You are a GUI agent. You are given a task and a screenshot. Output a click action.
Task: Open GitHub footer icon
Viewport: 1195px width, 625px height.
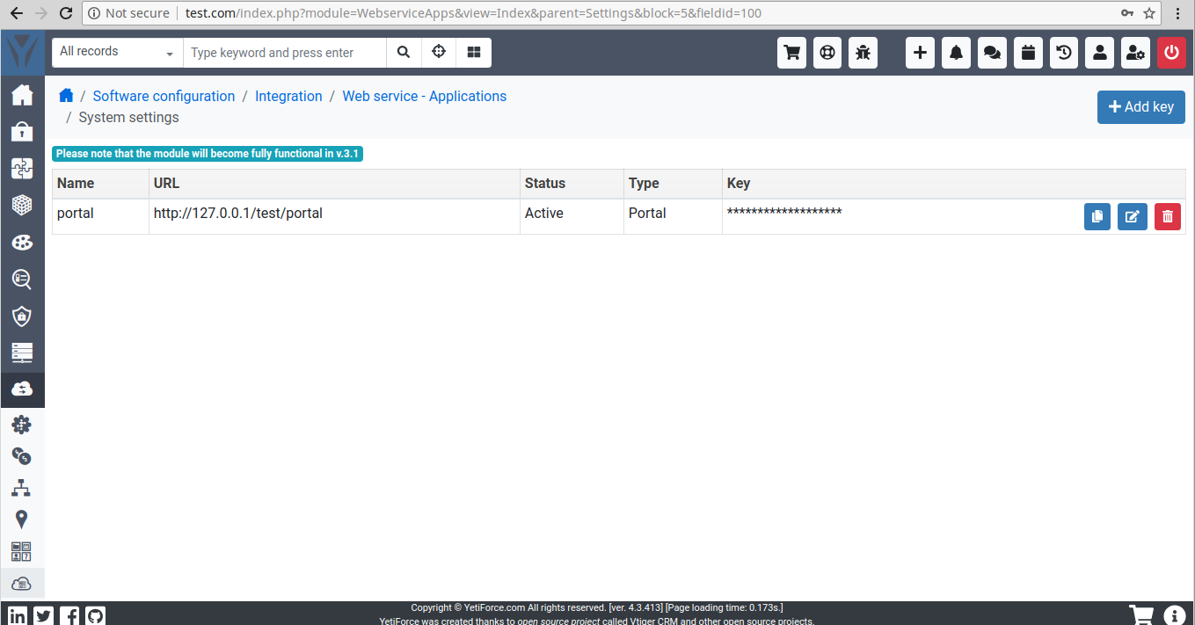95,615
